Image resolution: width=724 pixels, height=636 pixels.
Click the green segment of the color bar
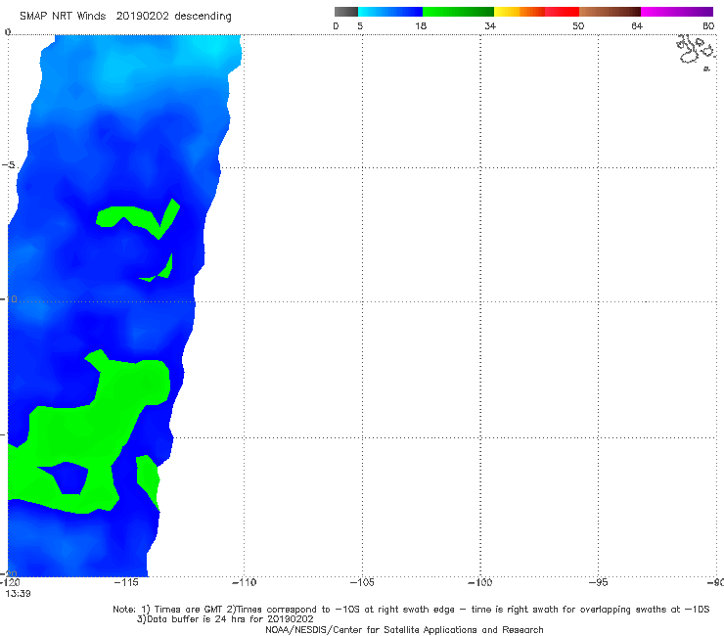(458, 12)
